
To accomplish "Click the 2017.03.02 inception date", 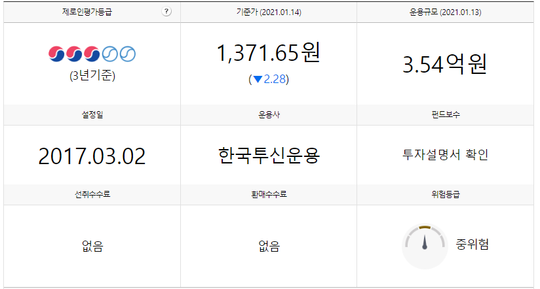I will (92, 156).
